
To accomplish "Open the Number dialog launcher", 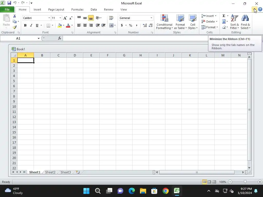I will pos(152,33).
